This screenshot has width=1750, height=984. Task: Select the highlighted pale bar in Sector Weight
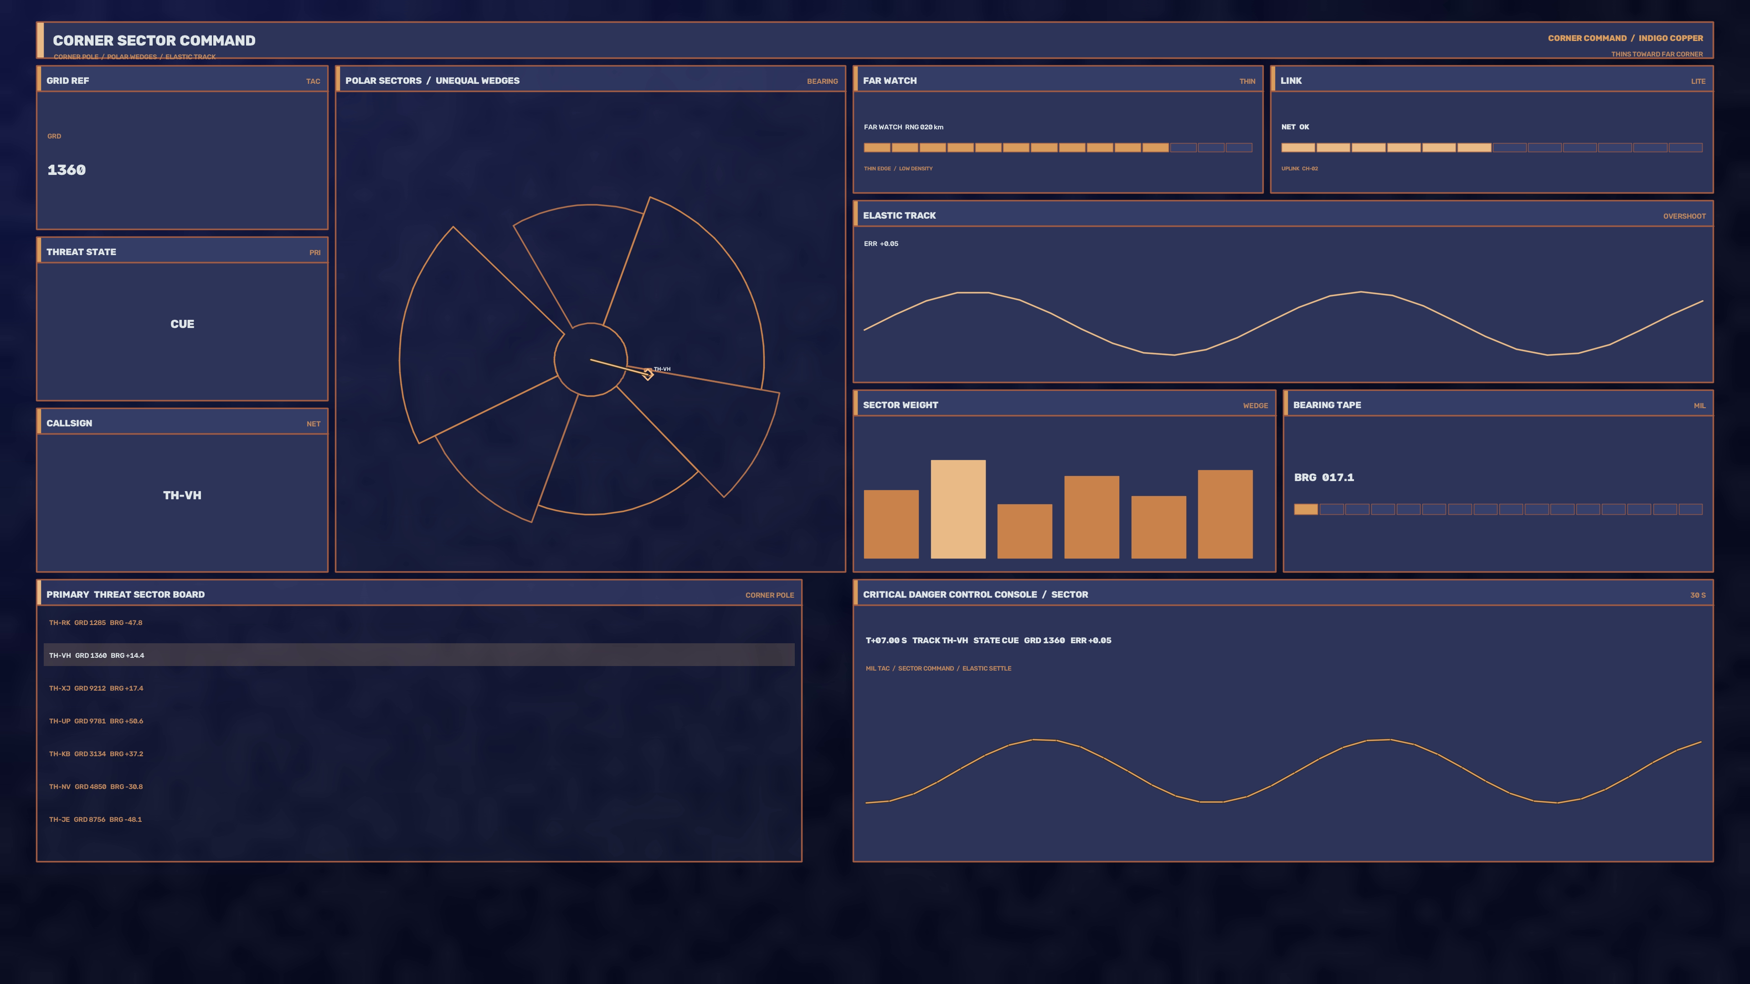pyautogui.click(x=958, y=509)
